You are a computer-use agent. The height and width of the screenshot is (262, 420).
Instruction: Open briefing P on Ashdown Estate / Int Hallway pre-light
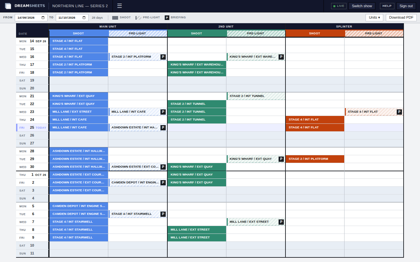point(163,128)
